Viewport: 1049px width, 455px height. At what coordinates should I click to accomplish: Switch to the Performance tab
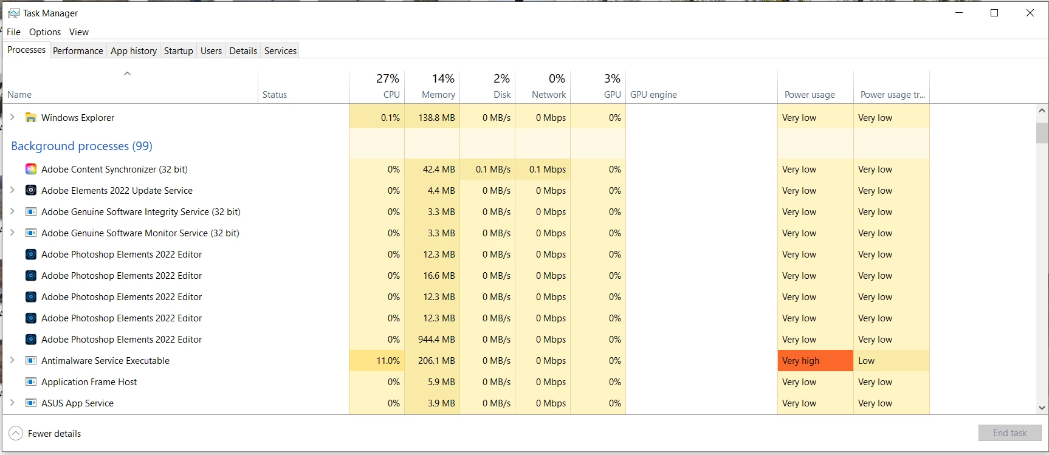78,51
